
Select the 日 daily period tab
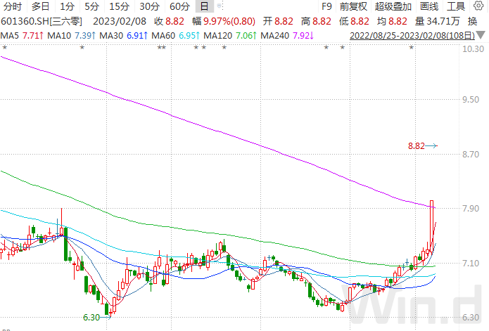coord(204,6)
